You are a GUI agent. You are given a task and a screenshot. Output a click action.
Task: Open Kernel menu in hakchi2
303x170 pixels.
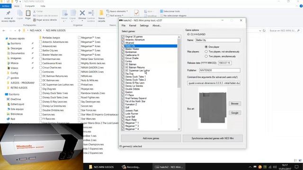pyautogui.click(x=133, y=25)
